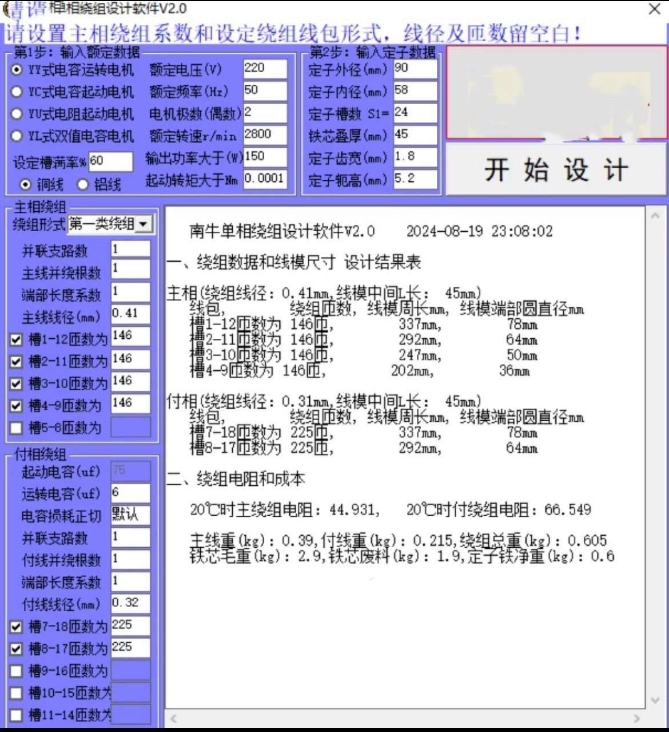This screenshot has width=669, height=732.
Task: Select YC式电容起动电机 radio option
Action: click(x=17, y=92)
